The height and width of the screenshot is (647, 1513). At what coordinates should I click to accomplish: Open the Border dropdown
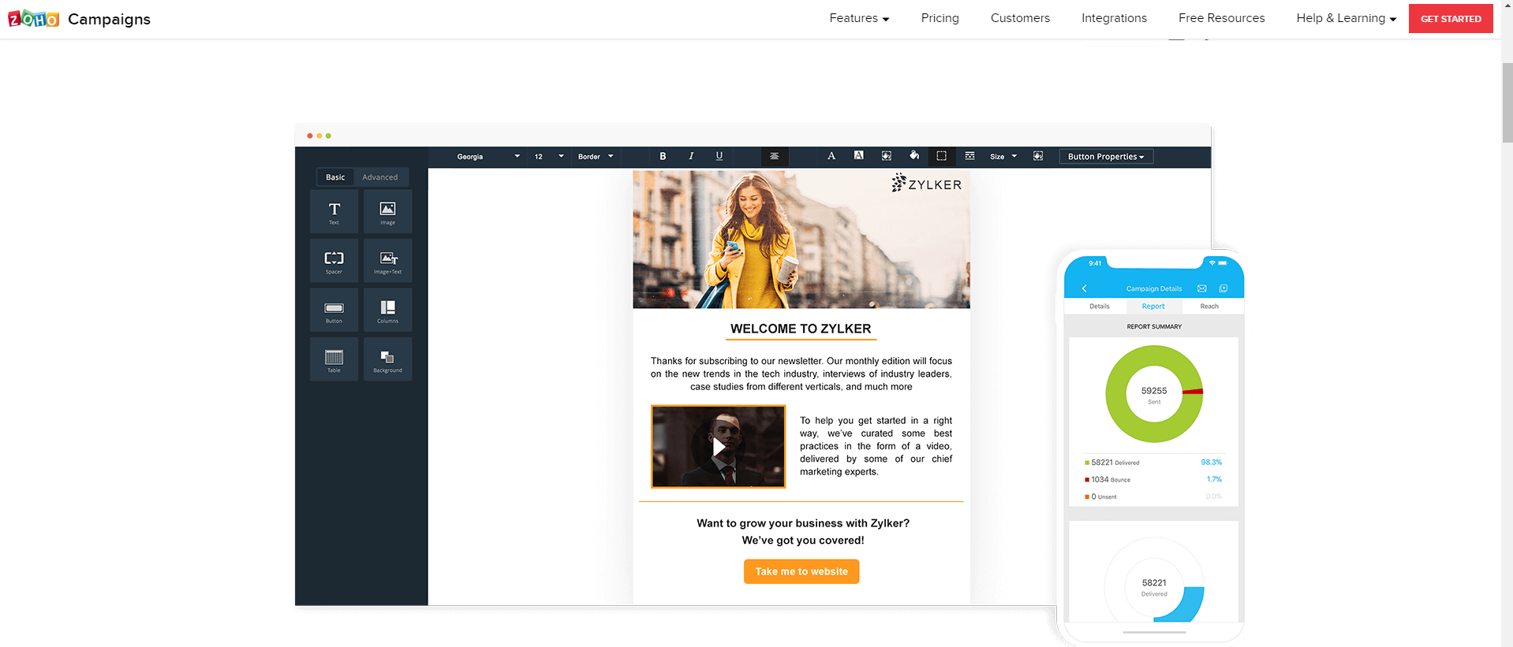coord(596,157)
